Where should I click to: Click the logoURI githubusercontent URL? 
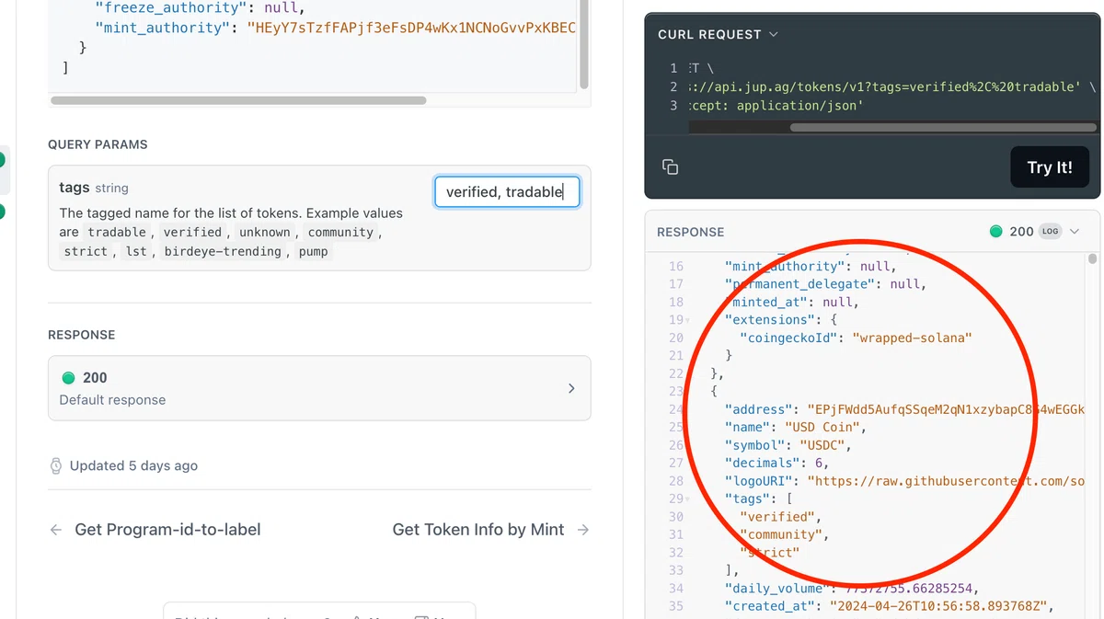point(946,481)
